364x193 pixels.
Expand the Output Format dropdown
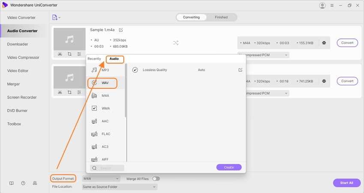pyautogui.click(x=101, y=178)
